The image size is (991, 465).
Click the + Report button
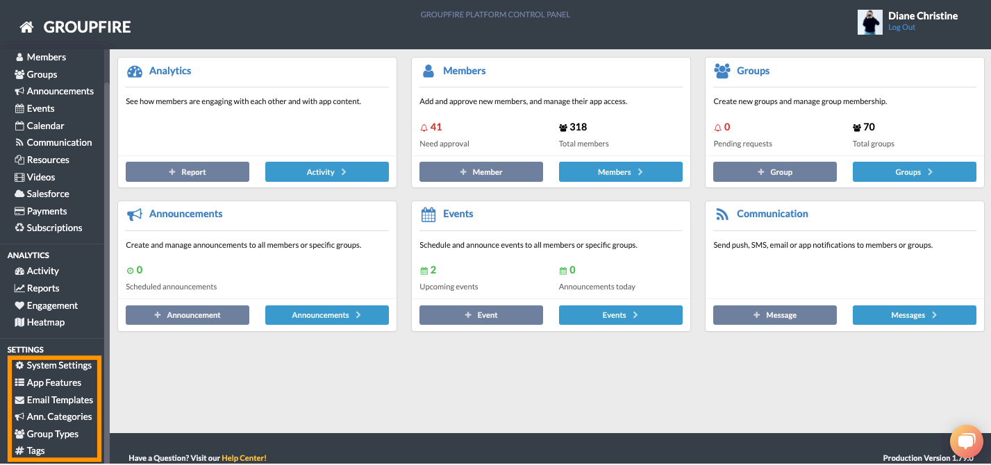pos(188,172)
